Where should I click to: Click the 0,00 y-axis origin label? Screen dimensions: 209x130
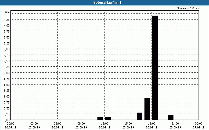pos(7,120)
